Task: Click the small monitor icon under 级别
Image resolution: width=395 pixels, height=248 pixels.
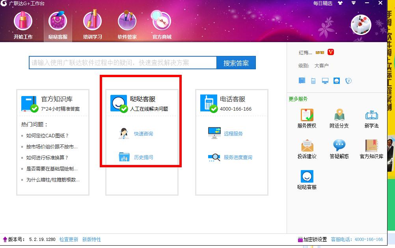Action: click(x=325, y=81)
